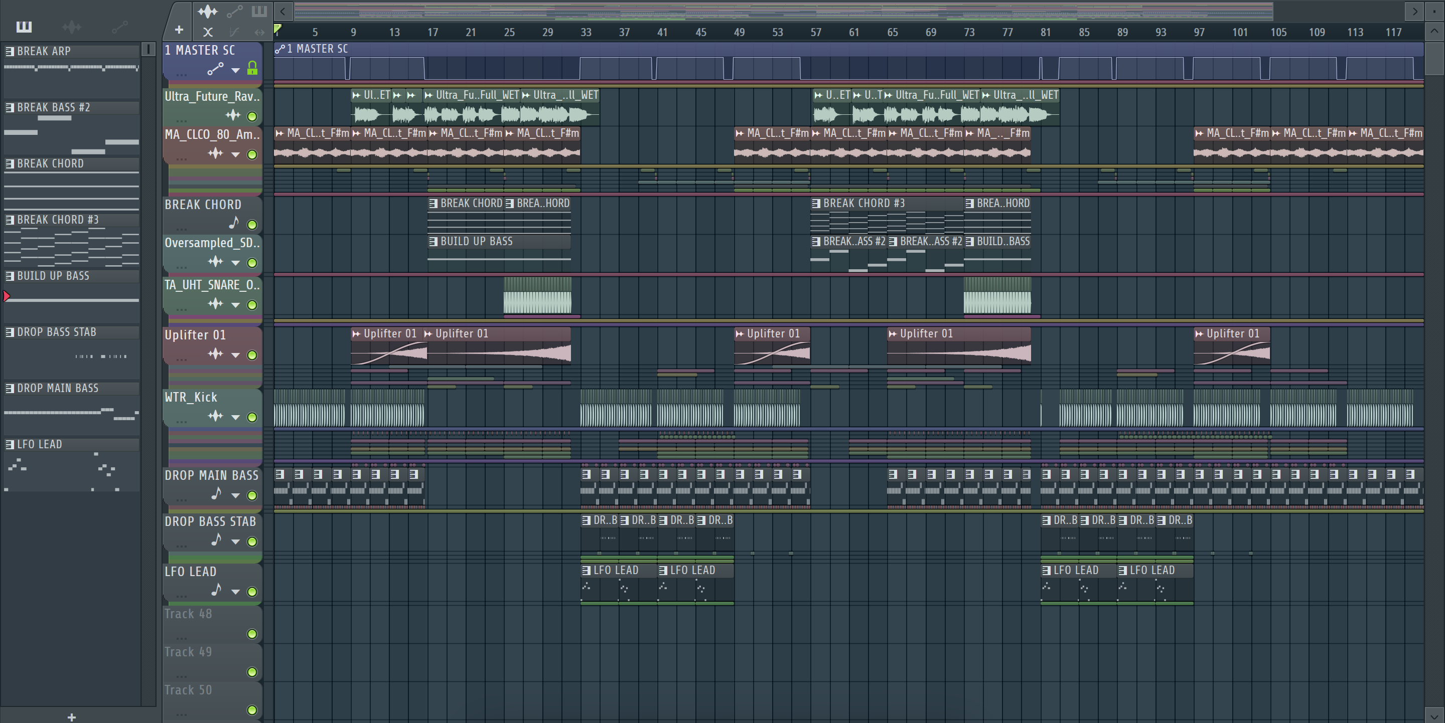
Task: Click the curve fade icon in toolbar
Action: click(234, 32)
